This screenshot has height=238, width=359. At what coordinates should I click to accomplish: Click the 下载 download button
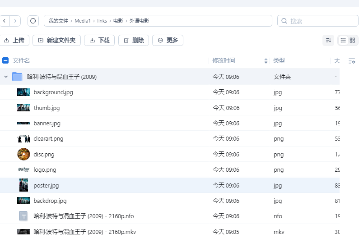(99, 40)
